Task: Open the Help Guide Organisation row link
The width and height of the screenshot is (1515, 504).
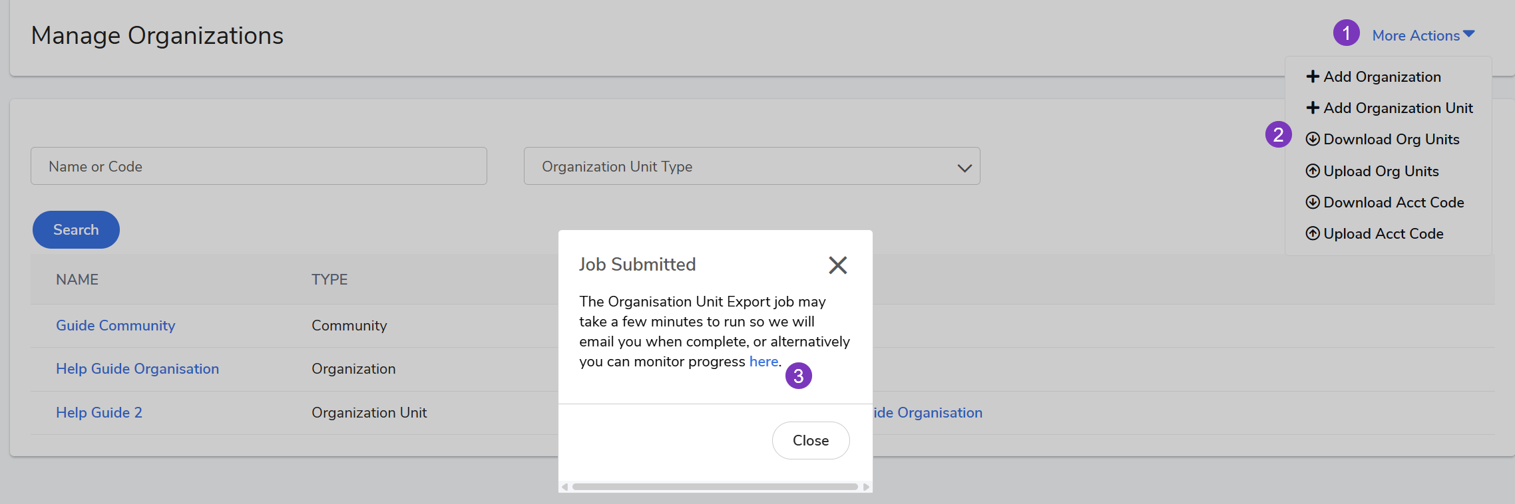Action: 137,368
